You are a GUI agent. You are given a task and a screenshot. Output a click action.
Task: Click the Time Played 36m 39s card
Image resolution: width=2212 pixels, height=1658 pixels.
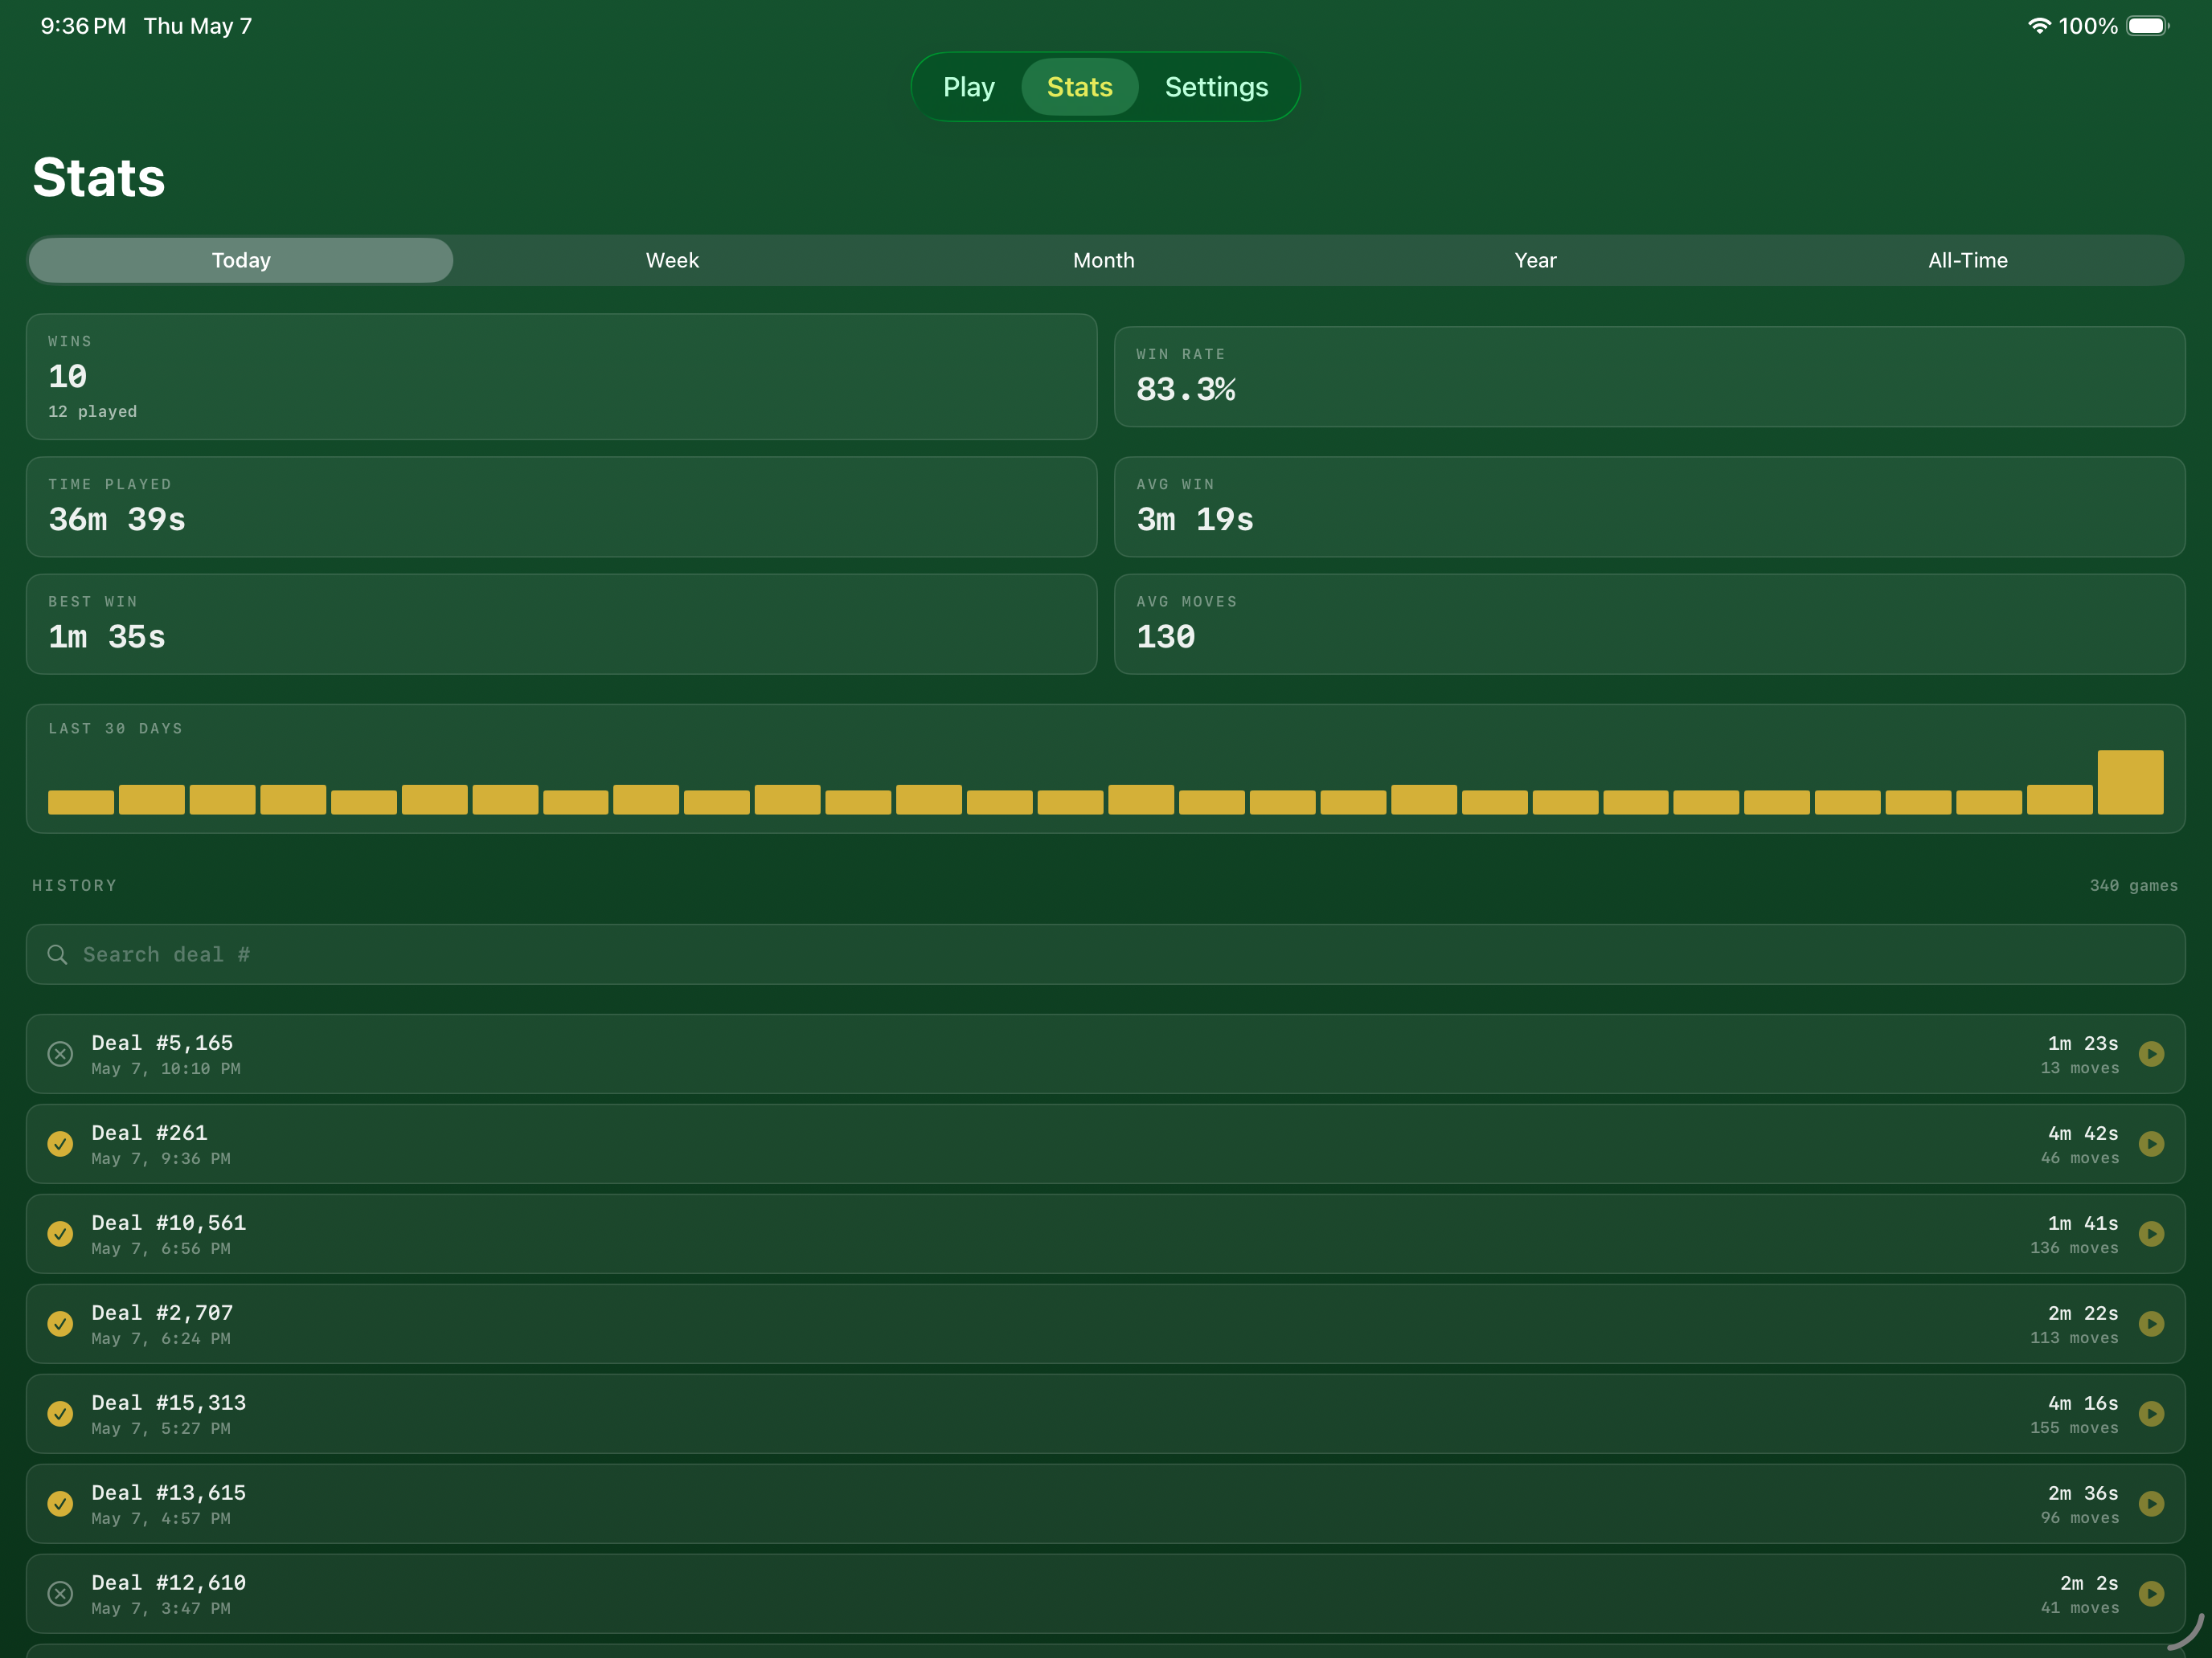pyautogui.click(x=561, y=507)
